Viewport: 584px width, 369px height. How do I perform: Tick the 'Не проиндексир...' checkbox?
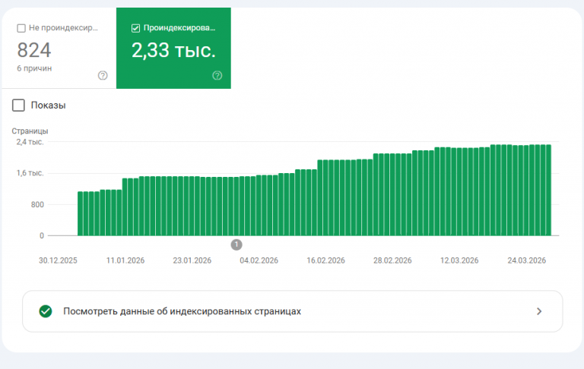21,28
